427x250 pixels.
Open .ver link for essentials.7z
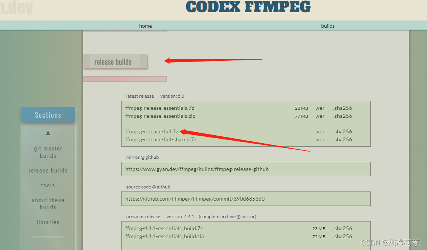pyautogui.click(x=320, y=108)
